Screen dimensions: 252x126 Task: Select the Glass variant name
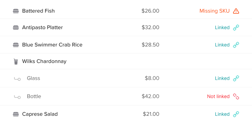coord(33,78)
